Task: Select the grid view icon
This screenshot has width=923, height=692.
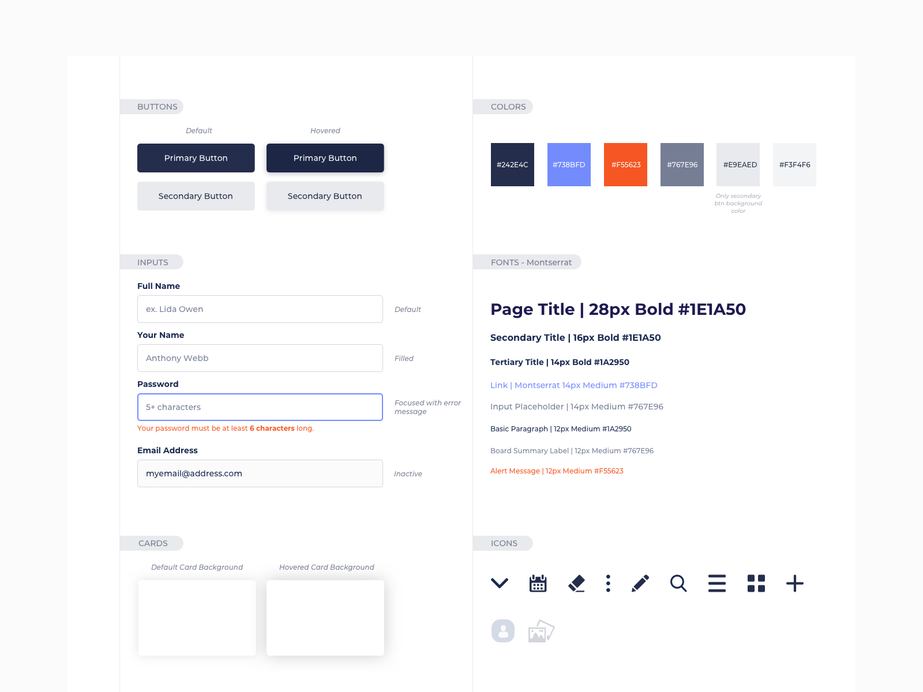Action: point(756,584)
